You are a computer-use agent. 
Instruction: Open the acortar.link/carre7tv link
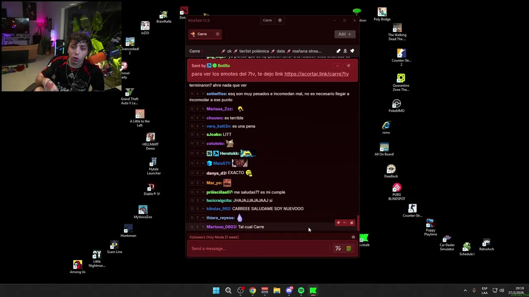[317, 74]
